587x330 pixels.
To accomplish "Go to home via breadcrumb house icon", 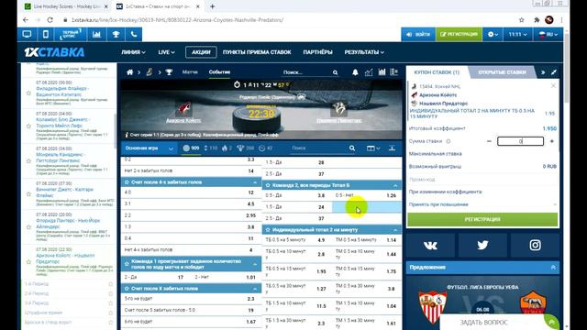I will [x=129, y=72].
